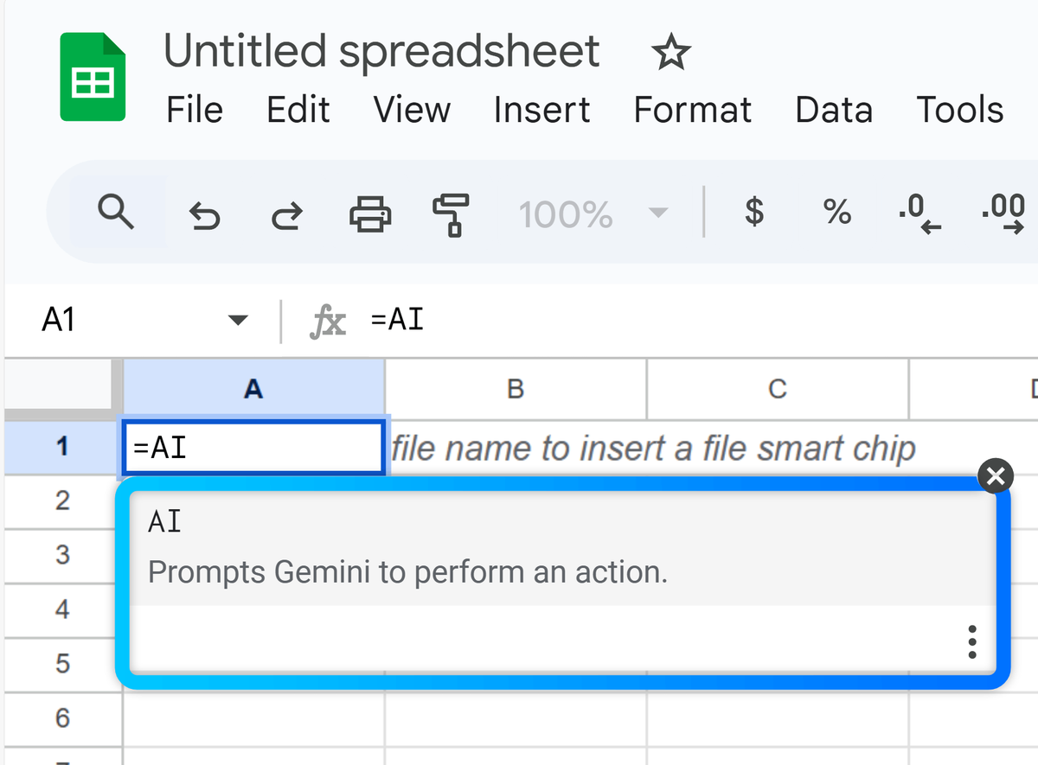Open the Sheets home icon
Viewport: 1038px width, 765px height.
[x=93, y=77]
